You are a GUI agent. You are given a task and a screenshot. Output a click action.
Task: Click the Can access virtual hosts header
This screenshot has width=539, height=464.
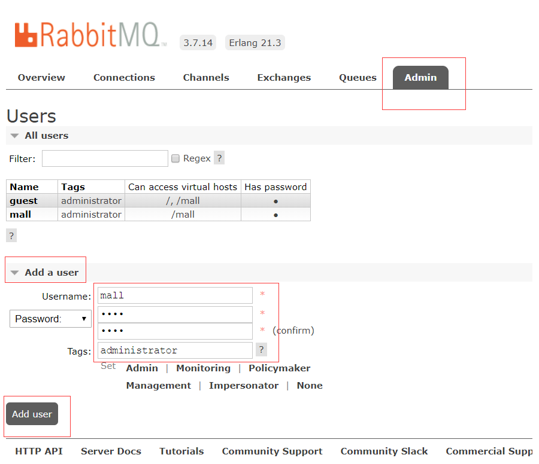[183, 187]
